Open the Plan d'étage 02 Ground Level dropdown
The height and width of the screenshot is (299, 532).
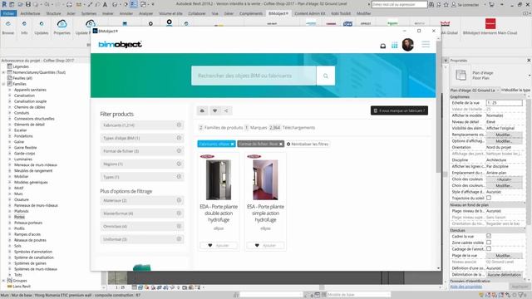pos(475,91)
